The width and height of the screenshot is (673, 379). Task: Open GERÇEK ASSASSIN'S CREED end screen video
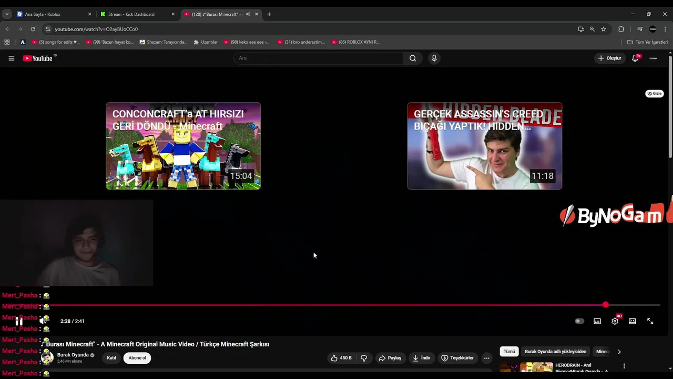484,146
